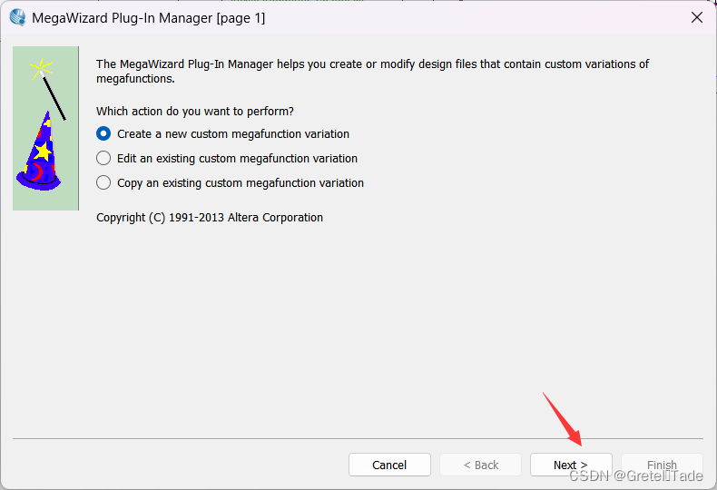
Task: Close the MegaWizard Plug-In Manager window
Action: coord(697,17)
